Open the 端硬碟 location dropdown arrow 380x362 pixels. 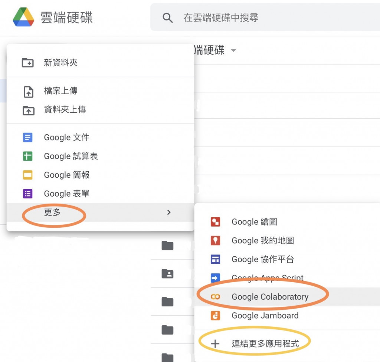(233, 50)
